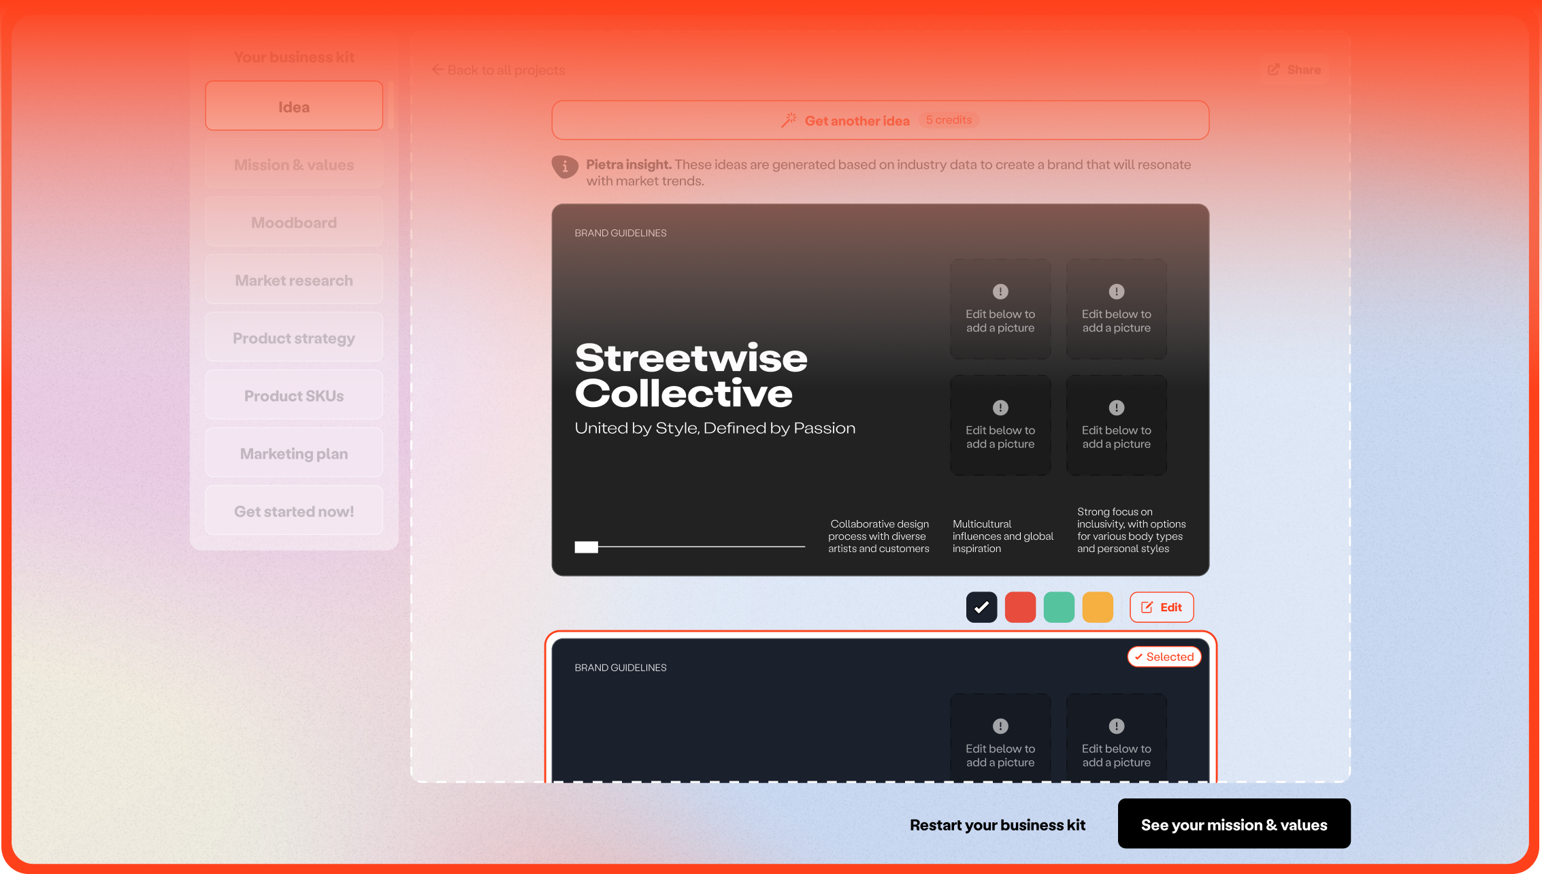Click the 'Get started now!' sidebar item
The height and width of the screenshot is (874, 1542).
coord(294,511)
